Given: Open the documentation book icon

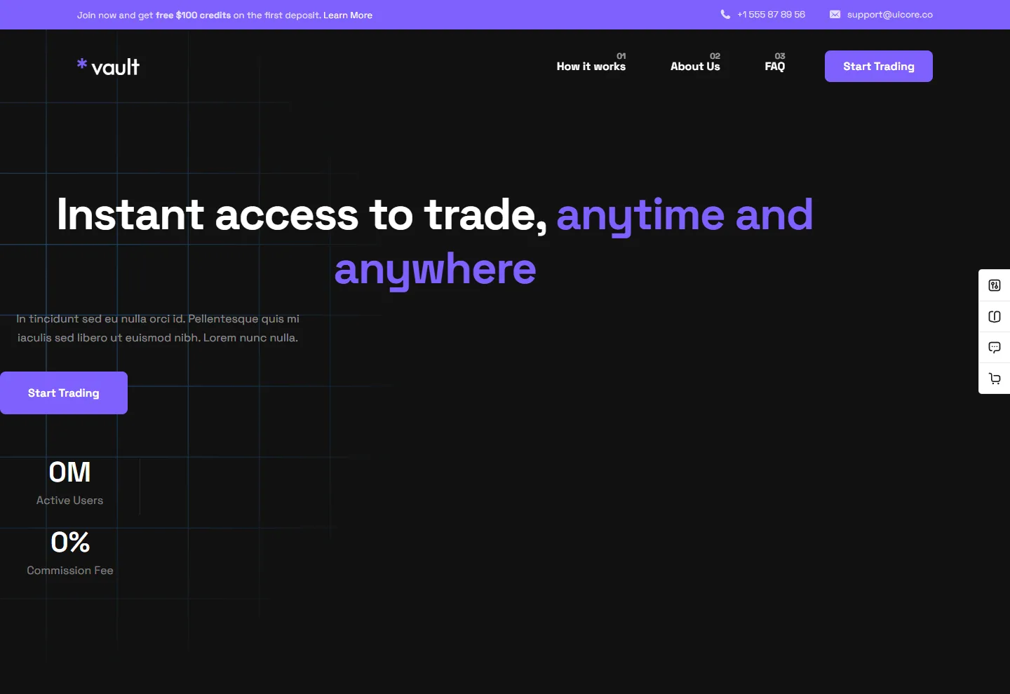Looking at the screenshot, I should pos(995,316).
